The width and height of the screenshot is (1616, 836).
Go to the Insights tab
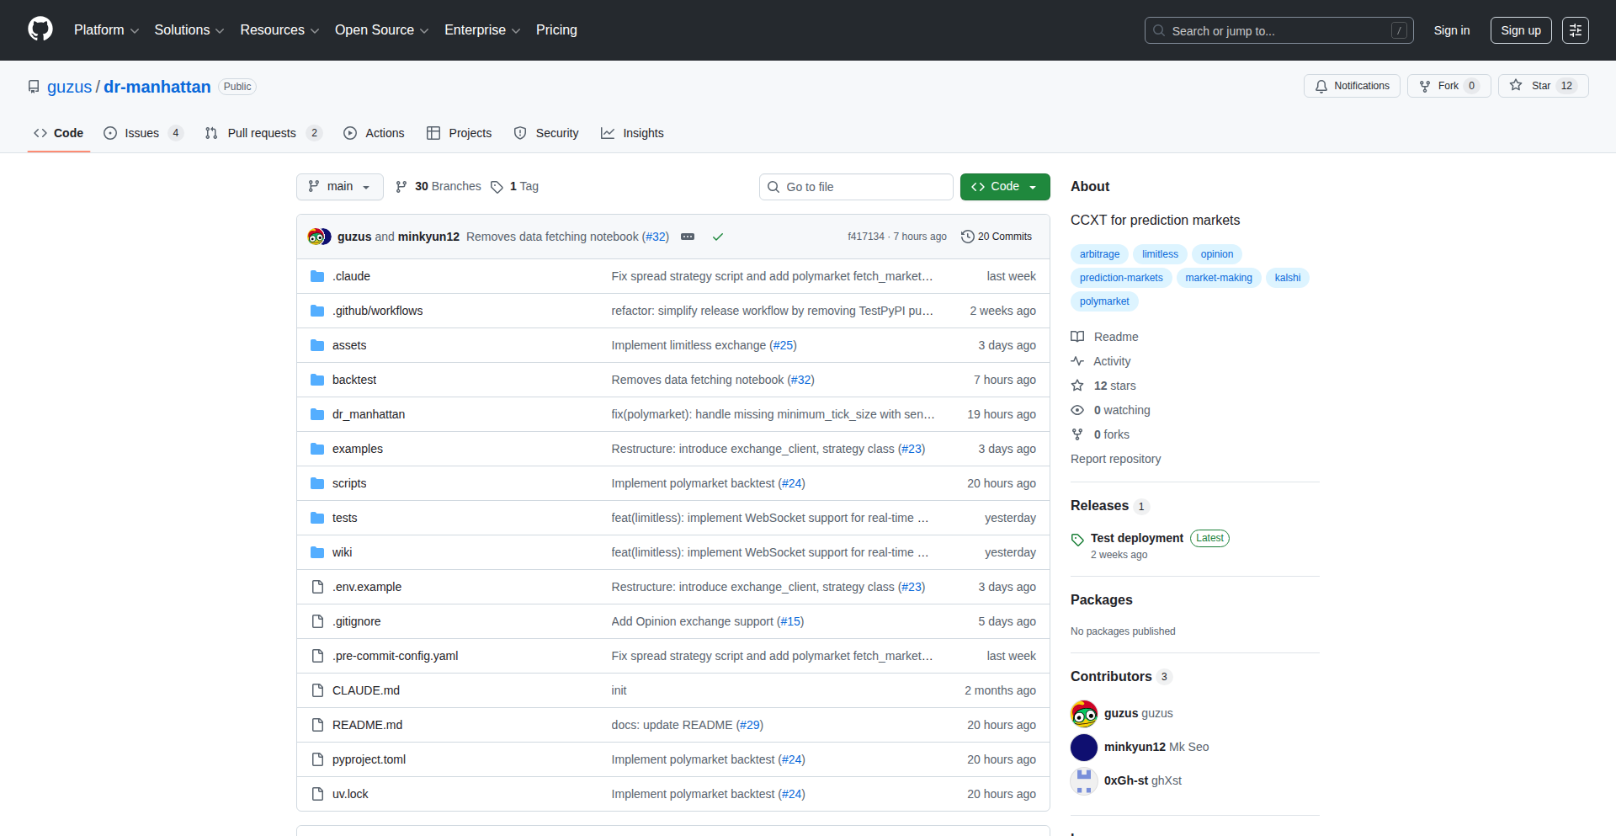point(632,133)
